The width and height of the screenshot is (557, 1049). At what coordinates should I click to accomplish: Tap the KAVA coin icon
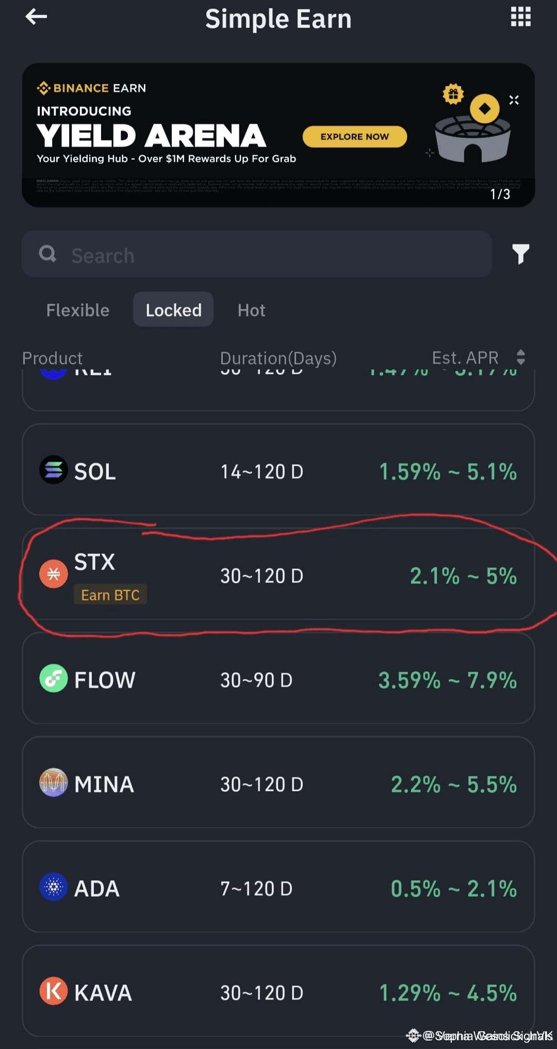[x=54, y=991]
